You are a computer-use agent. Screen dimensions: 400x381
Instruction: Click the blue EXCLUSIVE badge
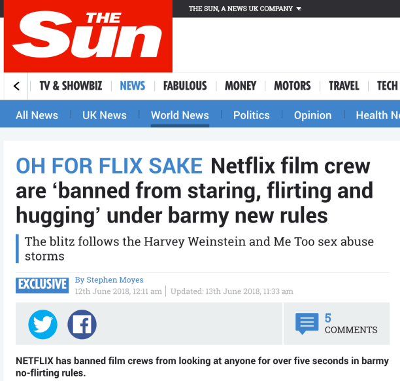[x=42, y=285]
